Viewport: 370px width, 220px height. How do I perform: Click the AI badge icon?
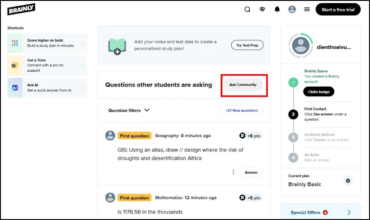[15, 88]
